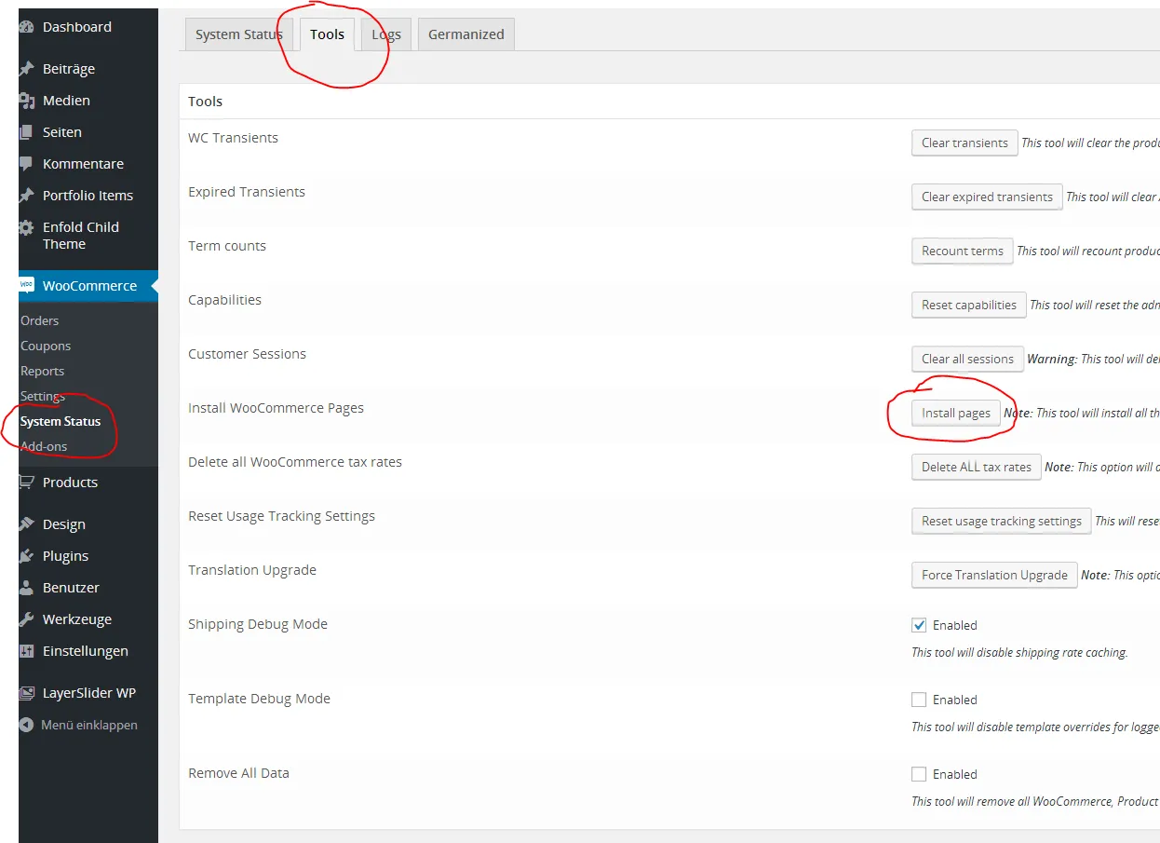
Task: Click the Kommentare speech bubble icon
Action: tap(27, 164)
